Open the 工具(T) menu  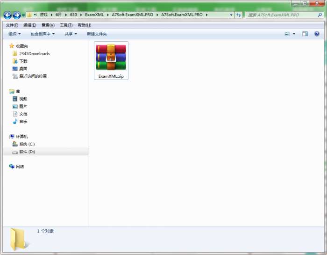(66, 25)
